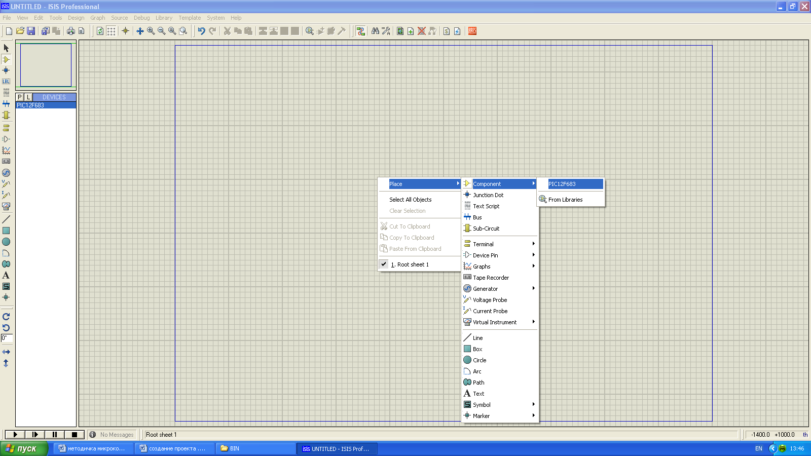Expand the Generator submenu

coord(499,289)
